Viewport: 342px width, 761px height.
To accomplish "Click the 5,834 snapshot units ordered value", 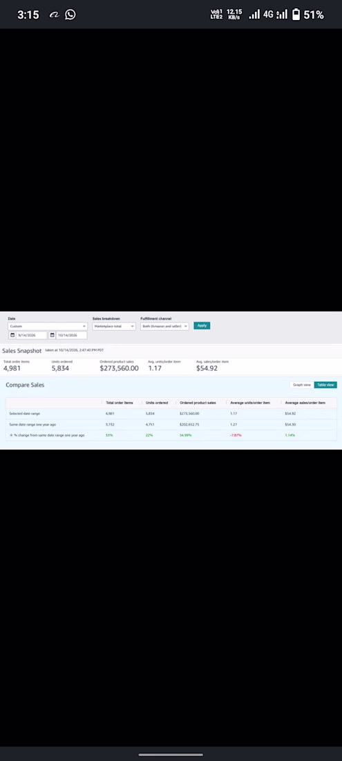I will click(x=61, y=368).
